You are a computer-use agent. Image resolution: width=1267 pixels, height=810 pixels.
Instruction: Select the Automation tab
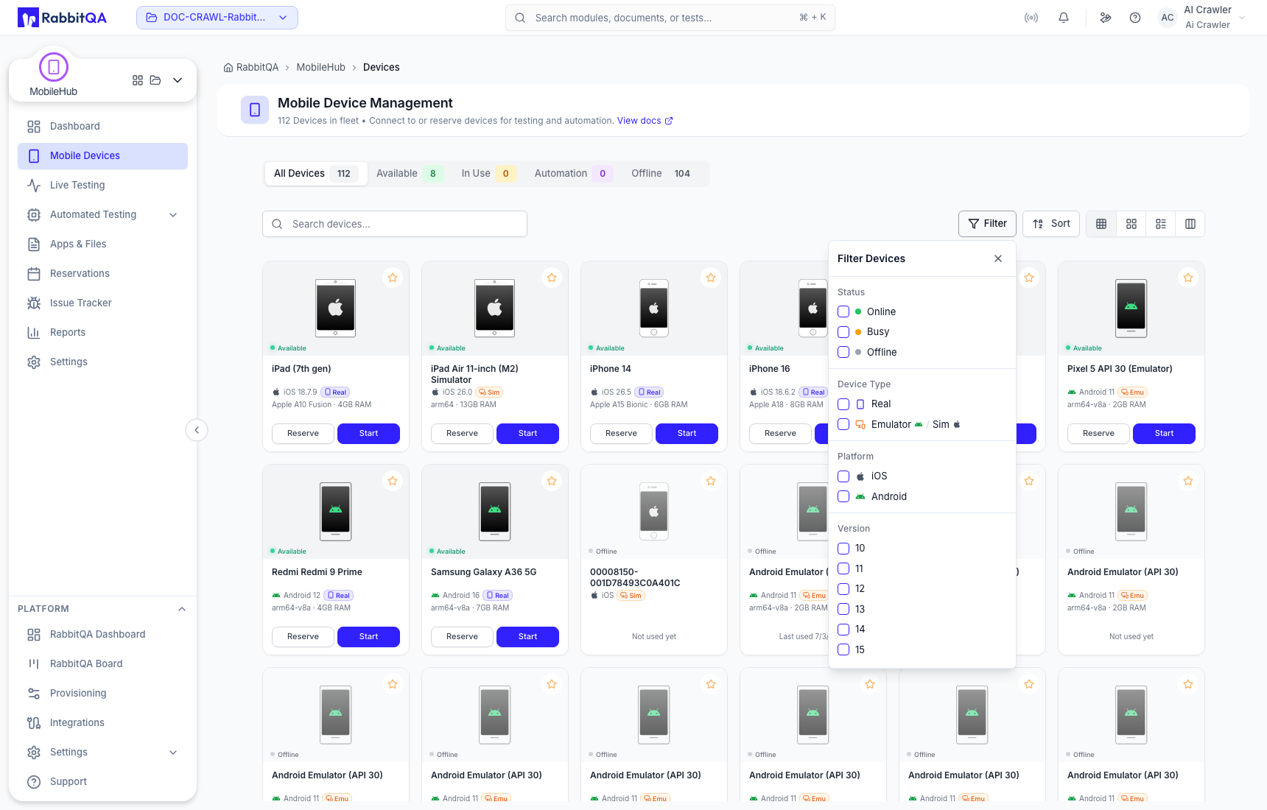click(573, 174)
